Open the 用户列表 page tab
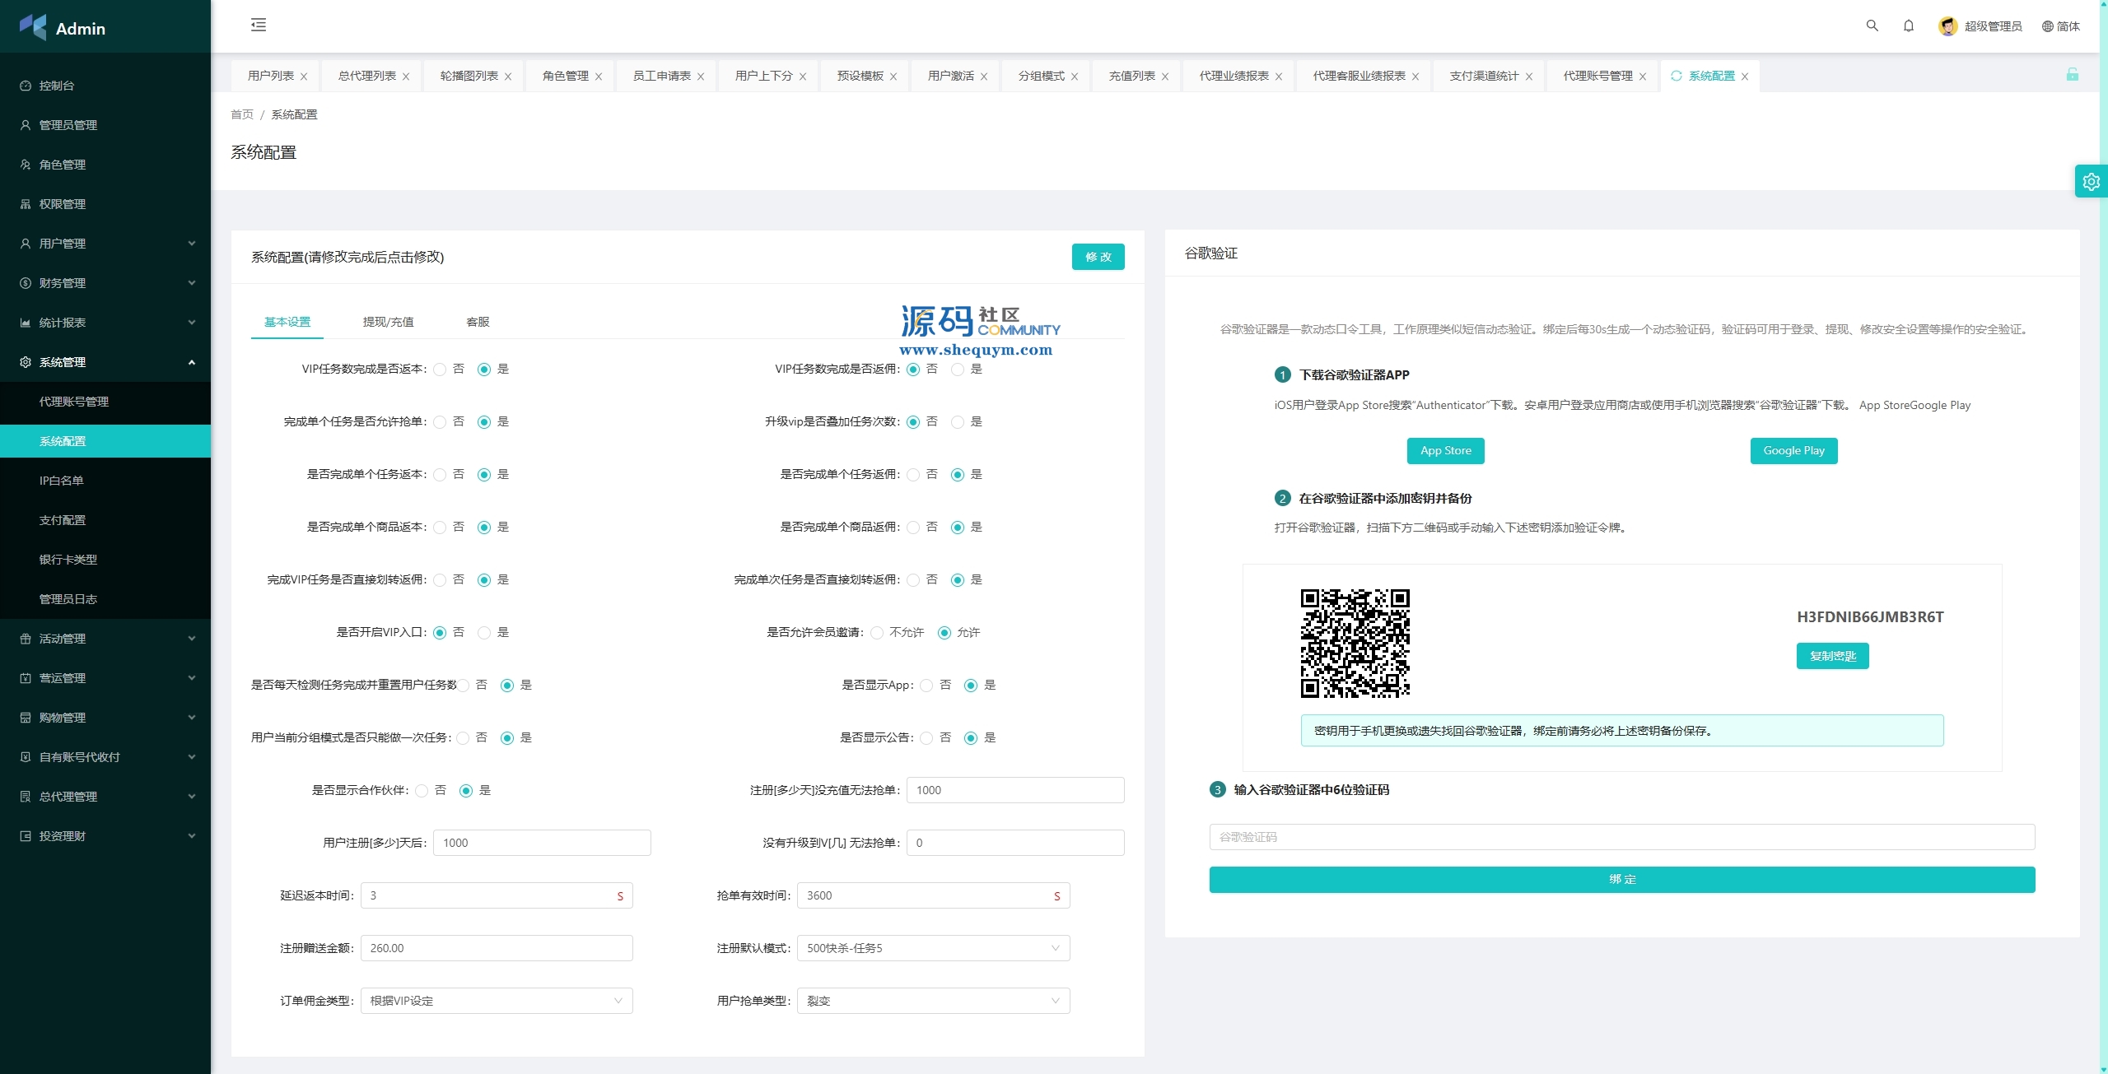Viewport: 2108px width, 1074px height. (x=270, y=76)
